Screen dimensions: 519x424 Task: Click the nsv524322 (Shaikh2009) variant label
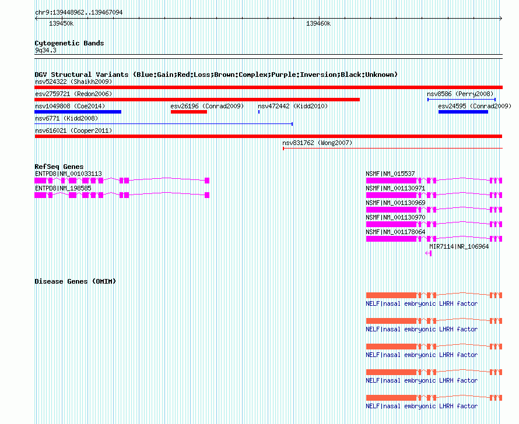click(73, 82)
